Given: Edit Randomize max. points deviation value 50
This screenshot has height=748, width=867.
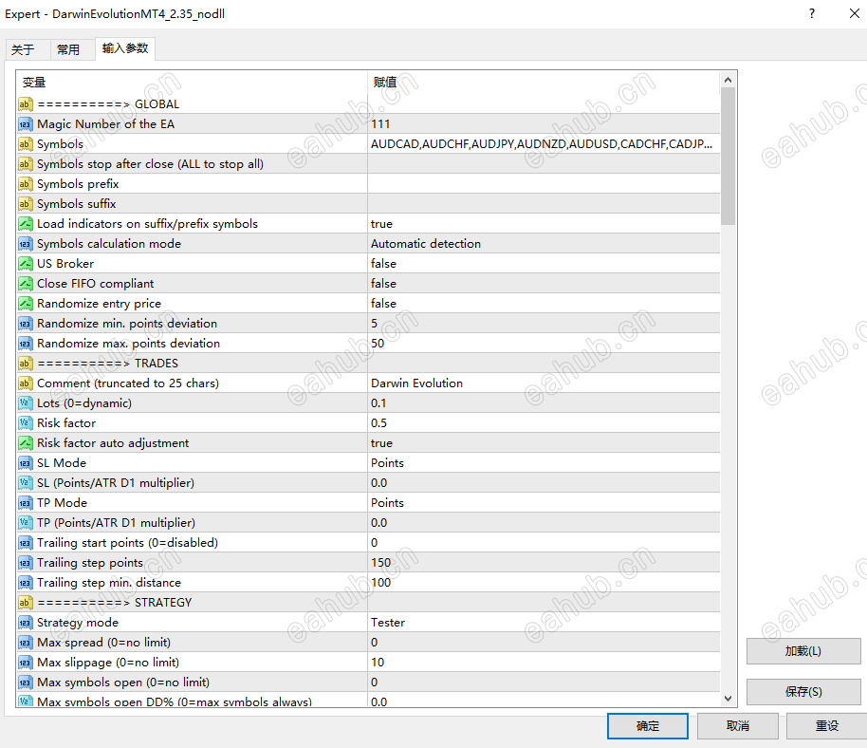Looking at the screenshot, I should pos(544,343).
